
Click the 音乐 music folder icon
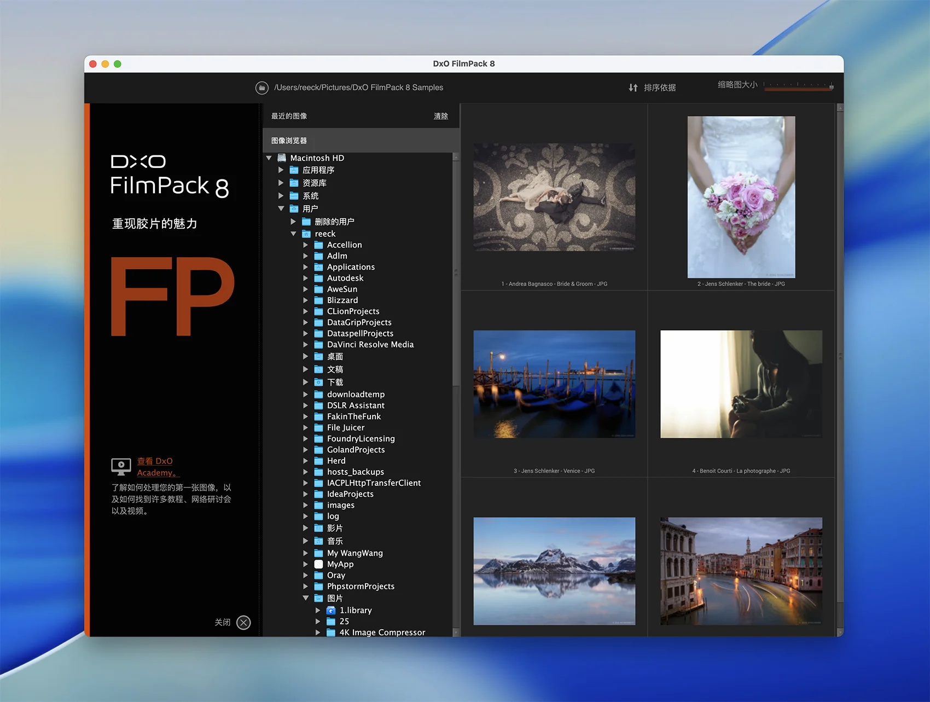click(319, 541)
